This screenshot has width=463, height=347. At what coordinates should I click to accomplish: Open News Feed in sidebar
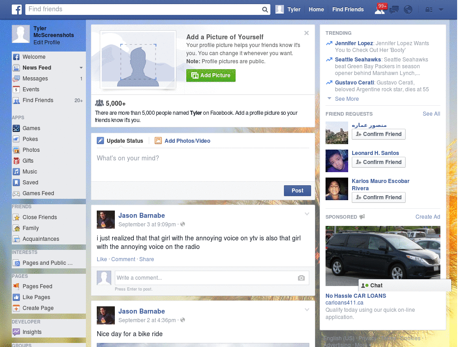pos(37,68)
